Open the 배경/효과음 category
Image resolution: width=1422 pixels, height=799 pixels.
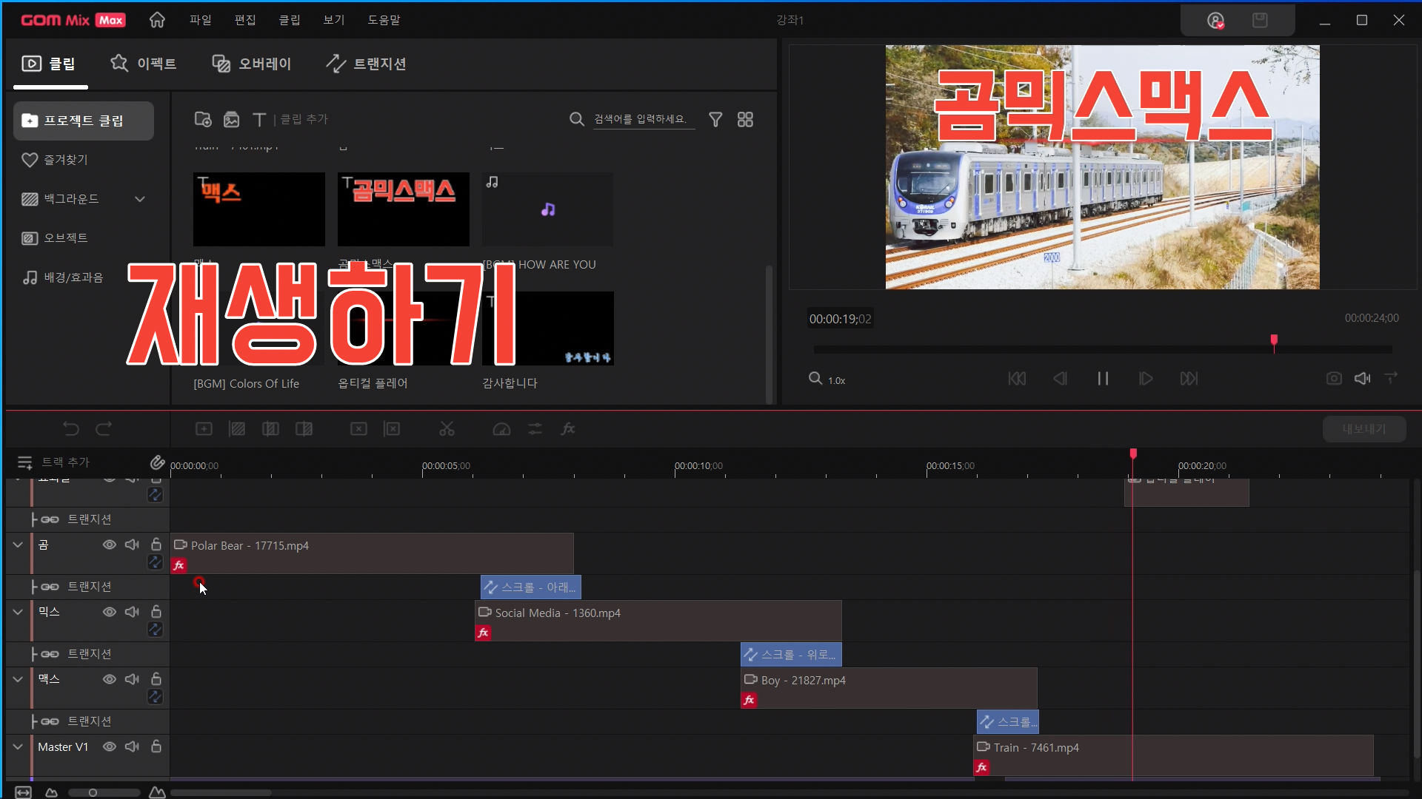point(63,277)
